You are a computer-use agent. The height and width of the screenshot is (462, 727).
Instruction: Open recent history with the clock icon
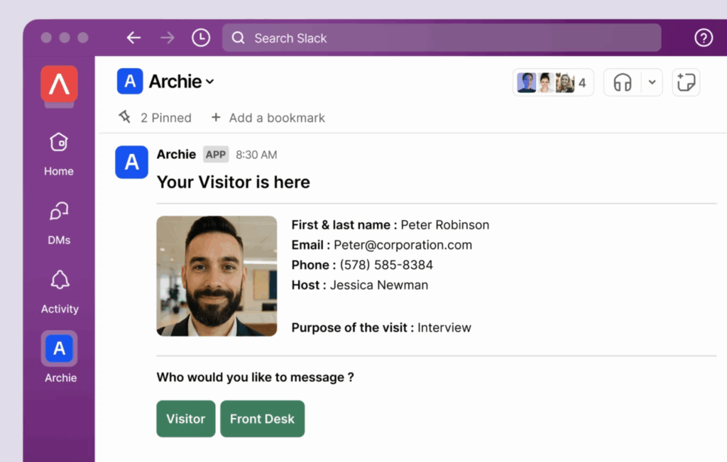click(201, 37)
